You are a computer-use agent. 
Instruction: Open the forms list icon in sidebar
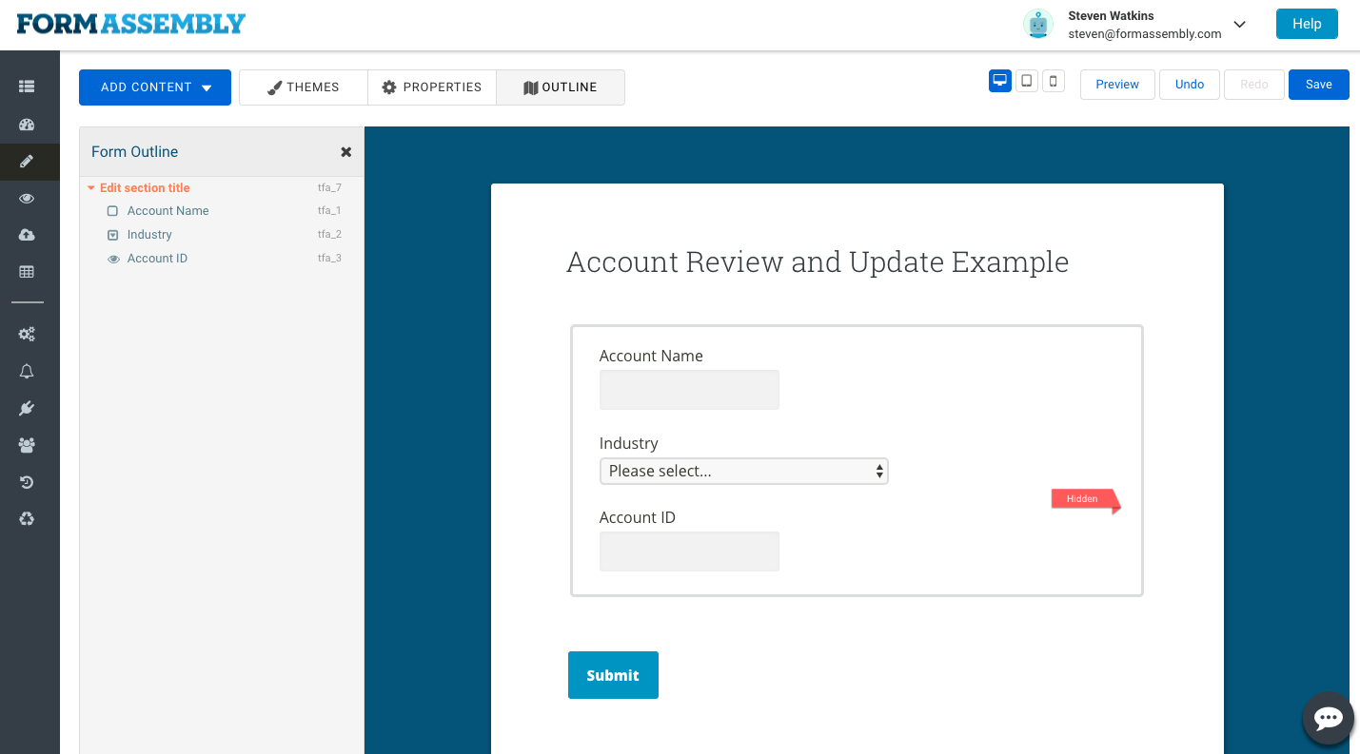point(27,87)
